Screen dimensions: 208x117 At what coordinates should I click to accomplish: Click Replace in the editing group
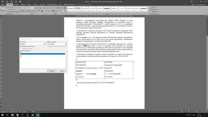coord(154,9)
